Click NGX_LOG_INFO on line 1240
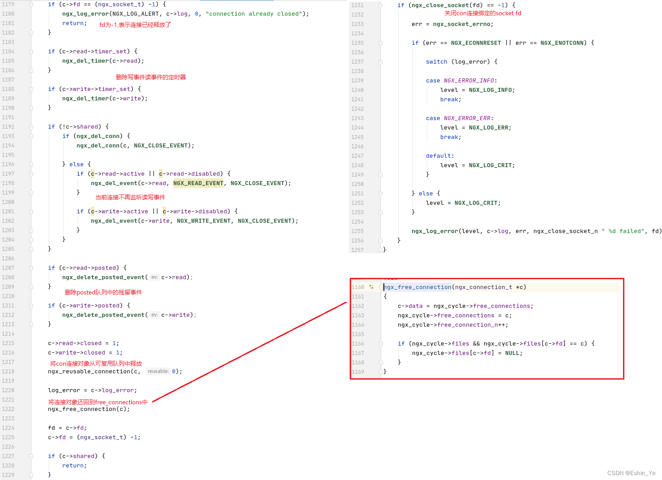This screenshot has height=480, width=662. (490, 90)
